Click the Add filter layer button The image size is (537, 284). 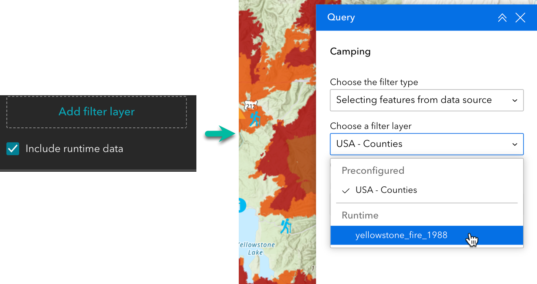click(x=96, y=111)
